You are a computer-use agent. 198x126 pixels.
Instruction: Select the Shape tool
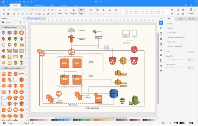(x=60, y=11)
